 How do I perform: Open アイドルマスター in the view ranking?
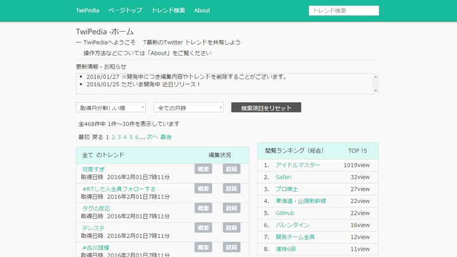(298, 165)
